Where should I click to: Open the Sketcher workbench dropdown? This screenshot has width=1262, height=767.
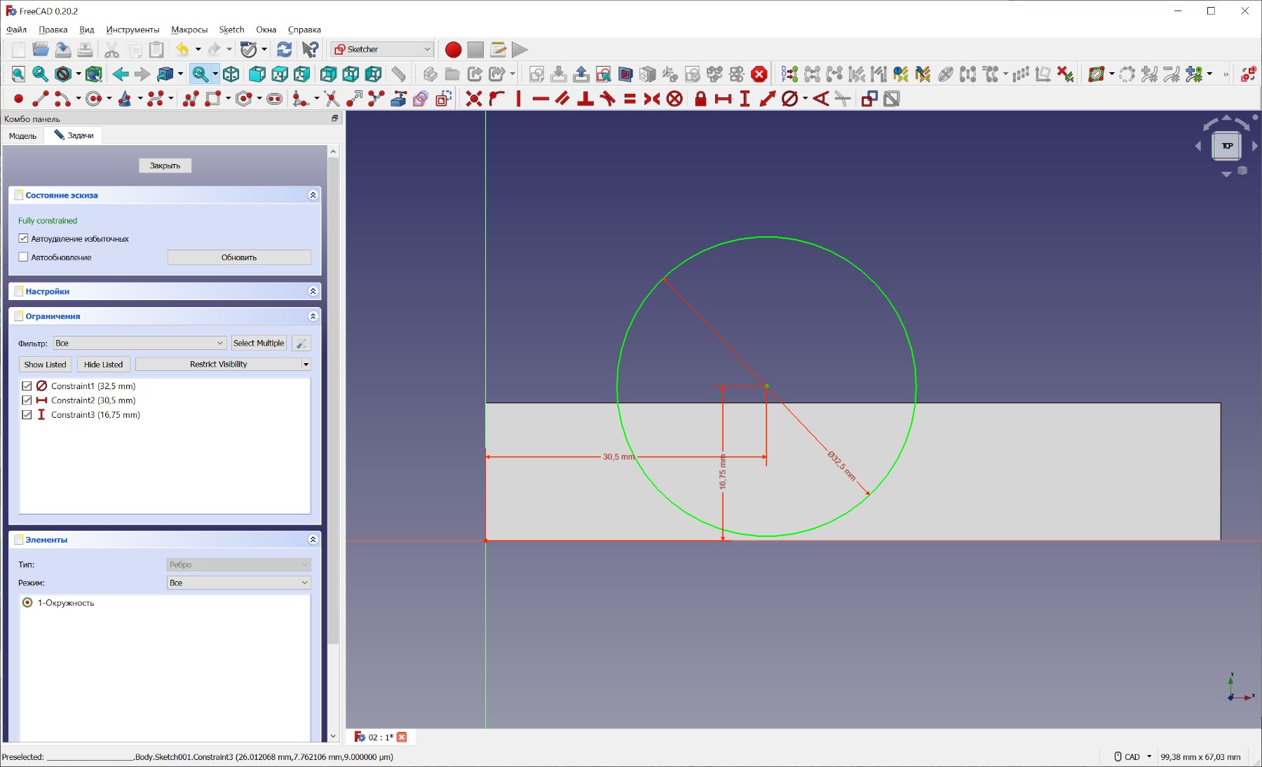pos(383,49)
